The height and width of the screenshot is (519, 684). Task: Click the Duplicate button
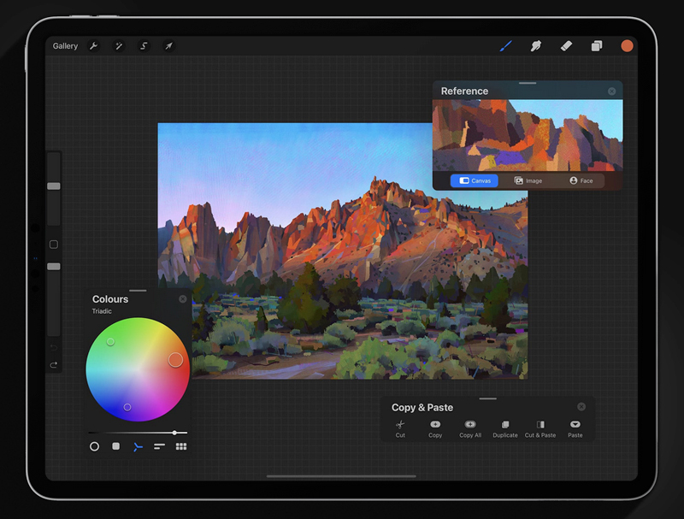pos(505,428)
